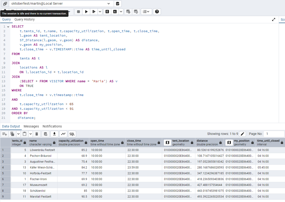Screen dimensions: 285x202
Task: Open the Messages tab
Action: click(31, 126)
